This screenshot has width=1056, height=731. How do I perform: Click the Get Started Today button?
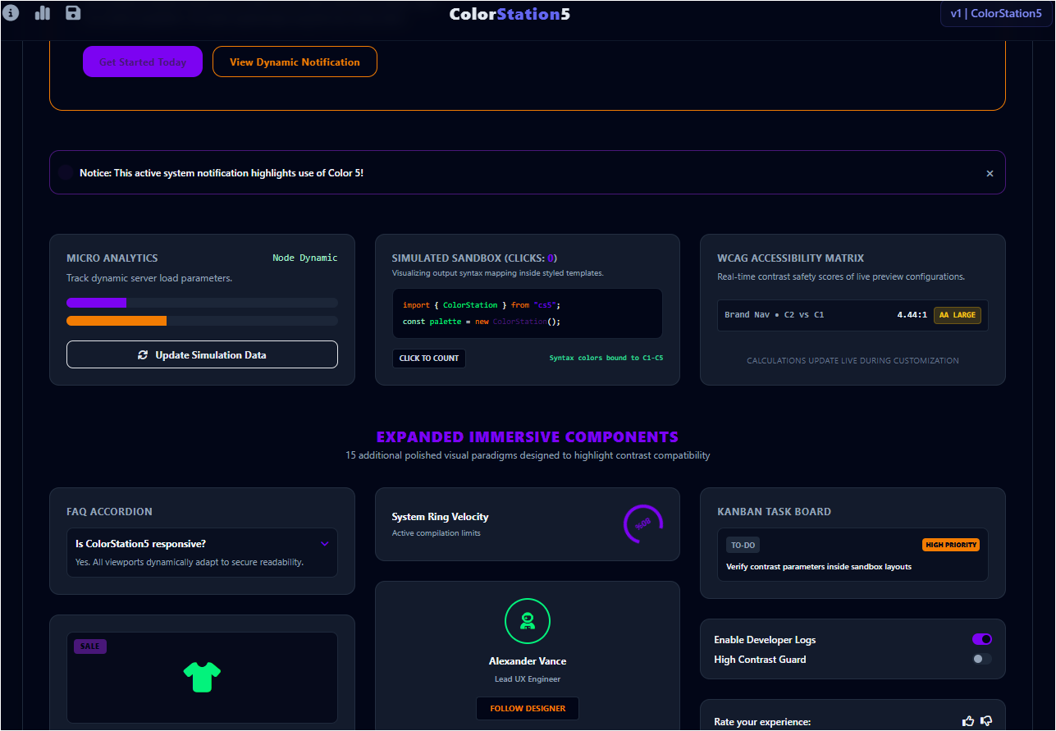pyautogui.click(x=143, y=62)
